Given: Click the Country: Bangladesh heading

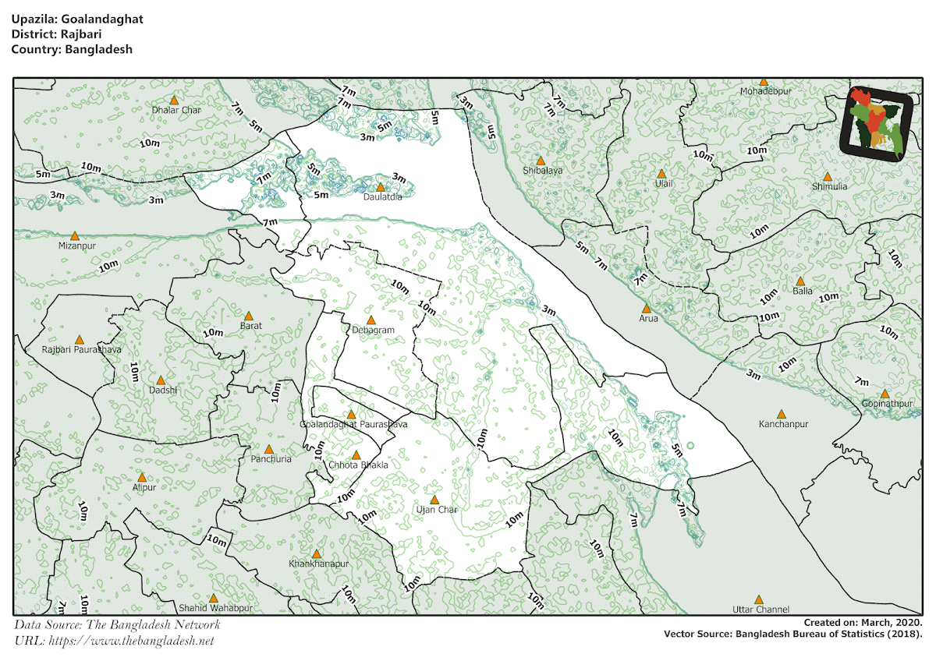Looking at the screenshot, I should pos(72,49).
